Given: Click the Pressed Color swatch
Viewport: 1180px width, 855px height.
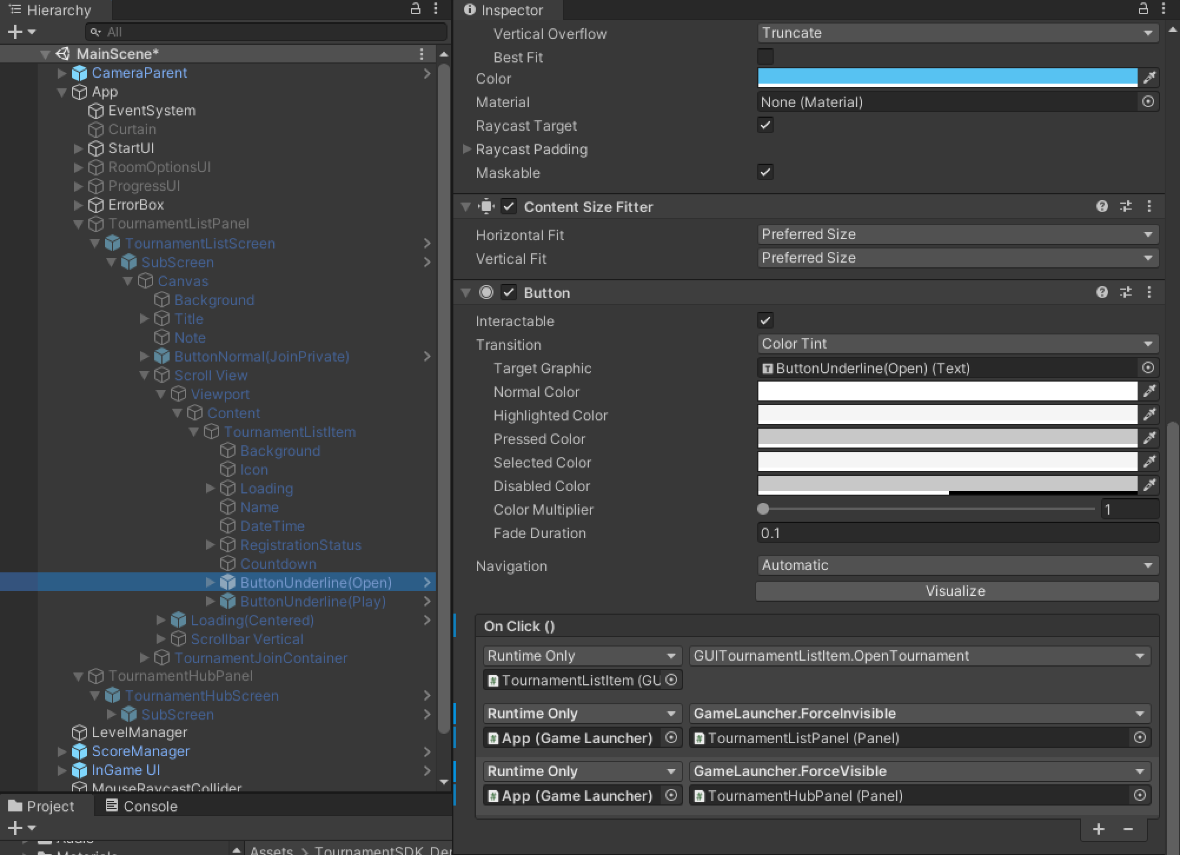Looking at the screenshot, I should click(x=947, y=439).
